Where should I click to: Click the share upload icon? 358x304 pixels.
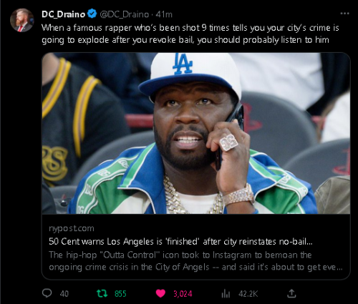click(x=291, y=293)
